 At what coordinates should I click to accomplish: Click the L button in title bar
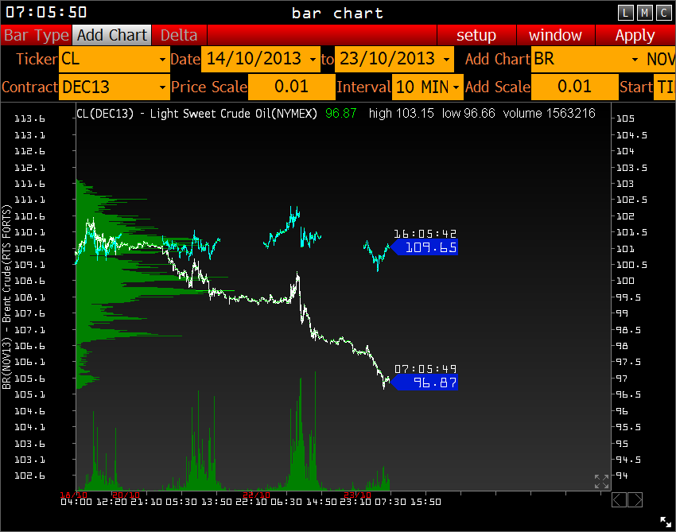point(626,13)
